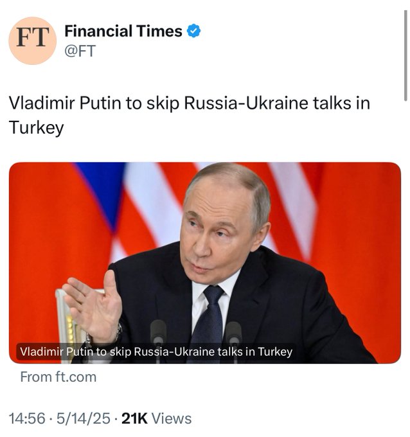The image size is (410, 437).
Task: Click the Views label beside 21K
Action: tap(172, 418)
